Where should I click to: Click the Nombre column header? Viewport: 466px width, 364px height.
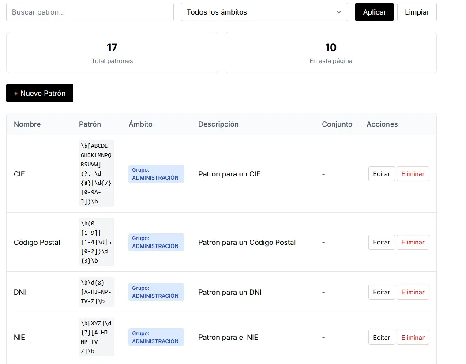(x=27, y=124)
